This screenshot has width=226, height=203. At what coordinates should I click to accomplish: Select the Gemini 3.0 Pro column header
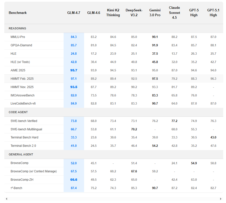pos(155,13)
